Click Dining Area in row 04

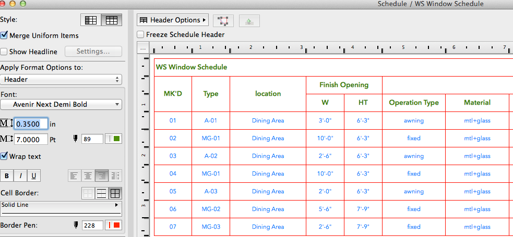click(268, 173)
